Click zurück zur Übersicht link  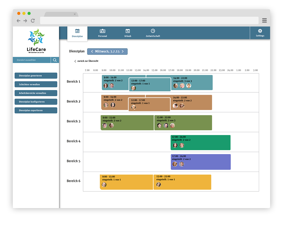(x=86, y=61)
